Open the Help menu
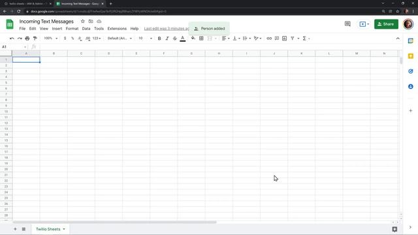 coord(135,29)
